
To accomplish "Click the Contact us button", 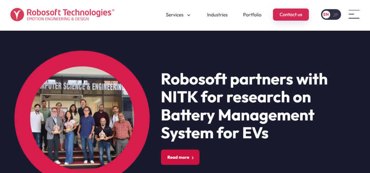I will 291,15.
